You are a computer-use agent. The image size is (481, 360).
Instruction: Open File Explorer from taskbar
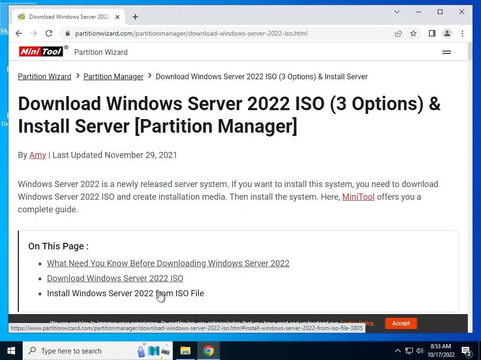click(185, 351)
